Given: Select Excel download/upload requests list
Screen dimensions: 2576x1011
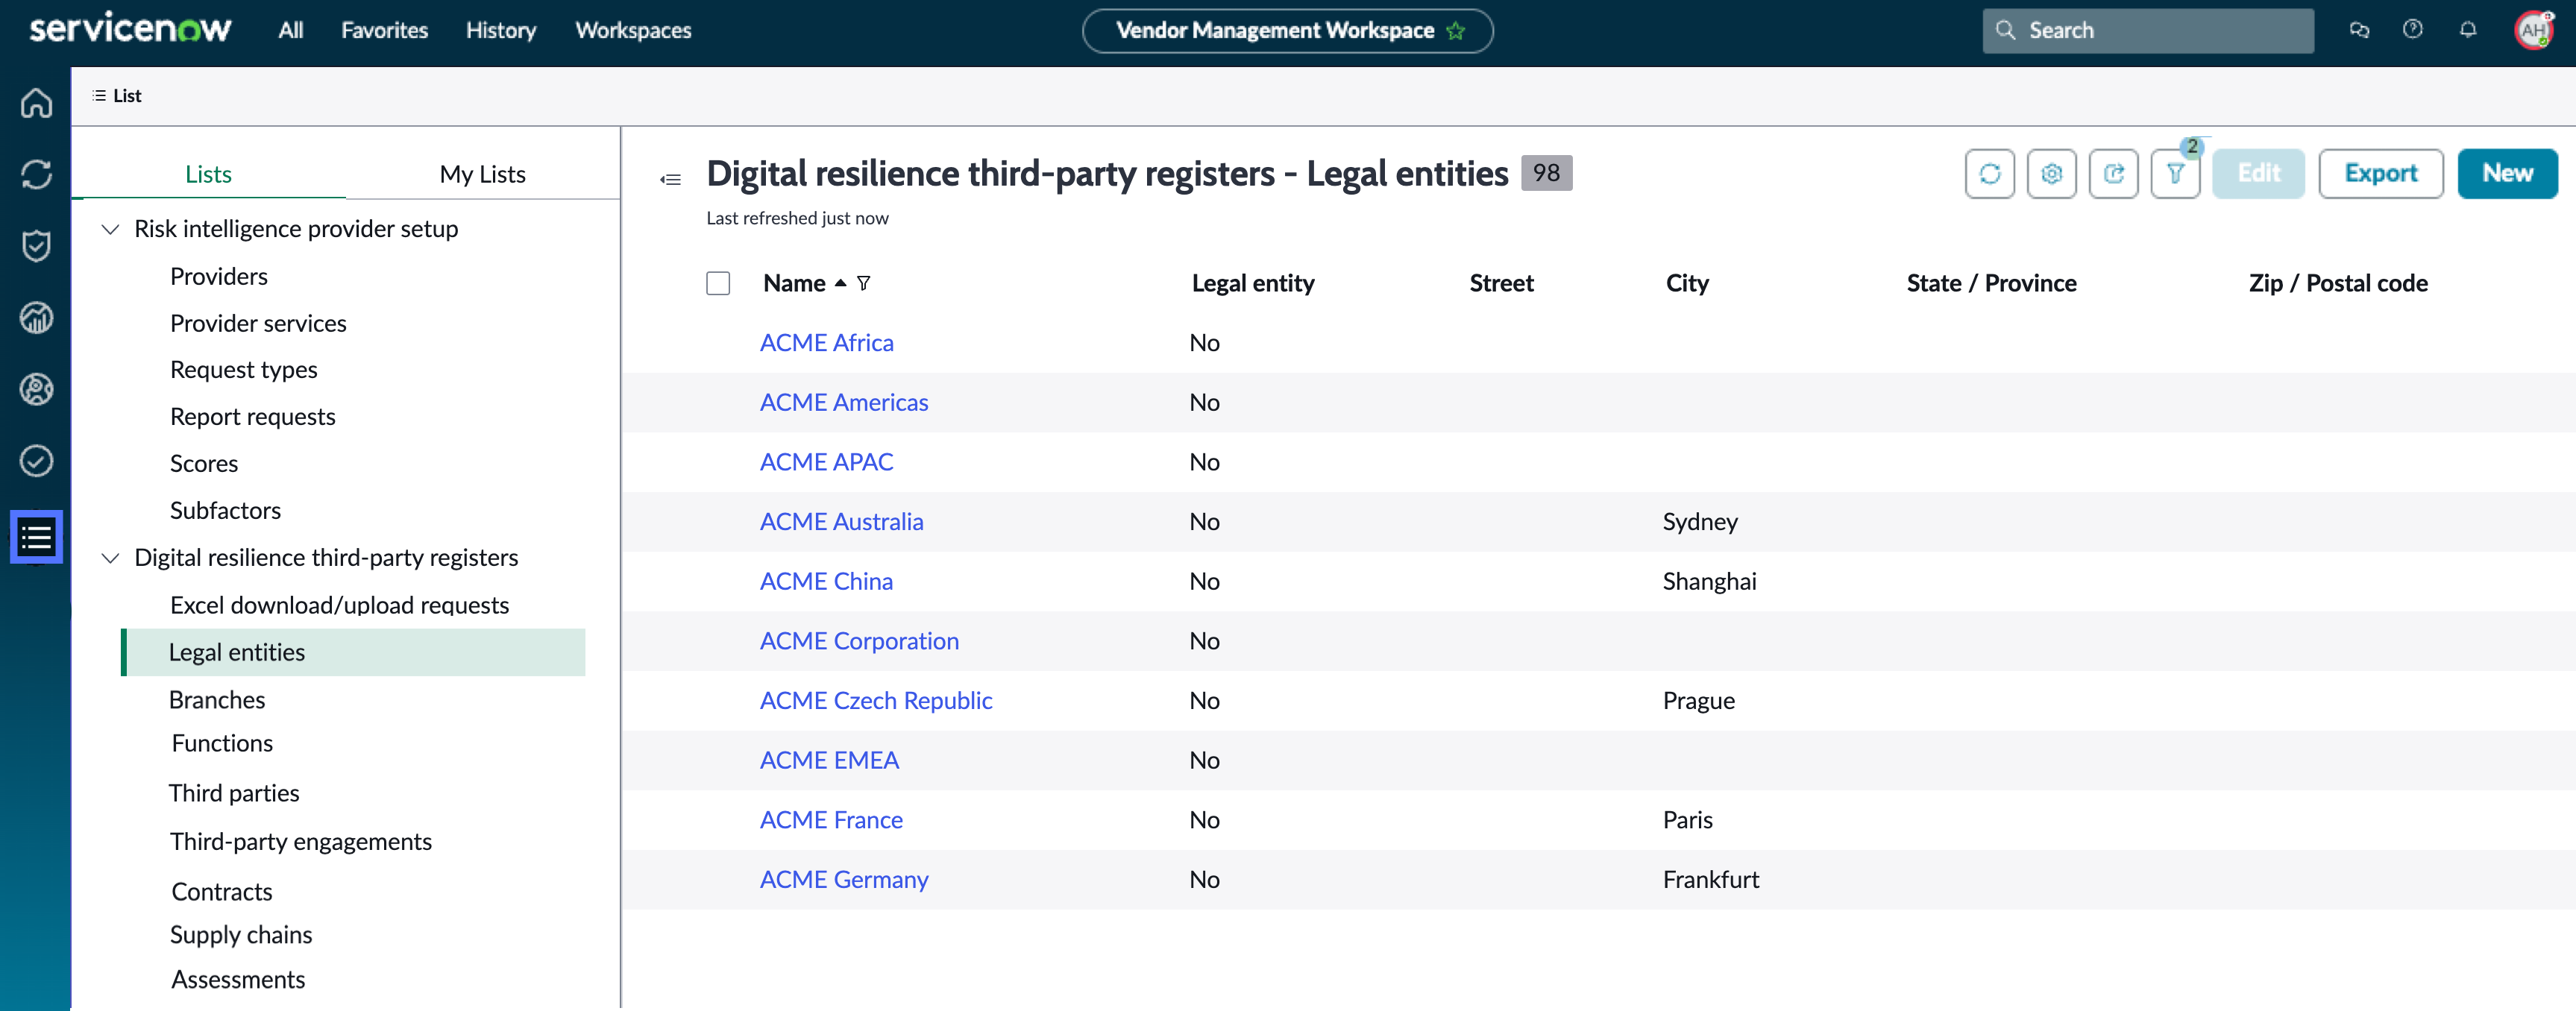Looking at the screenshot, I should click(339, 606).
